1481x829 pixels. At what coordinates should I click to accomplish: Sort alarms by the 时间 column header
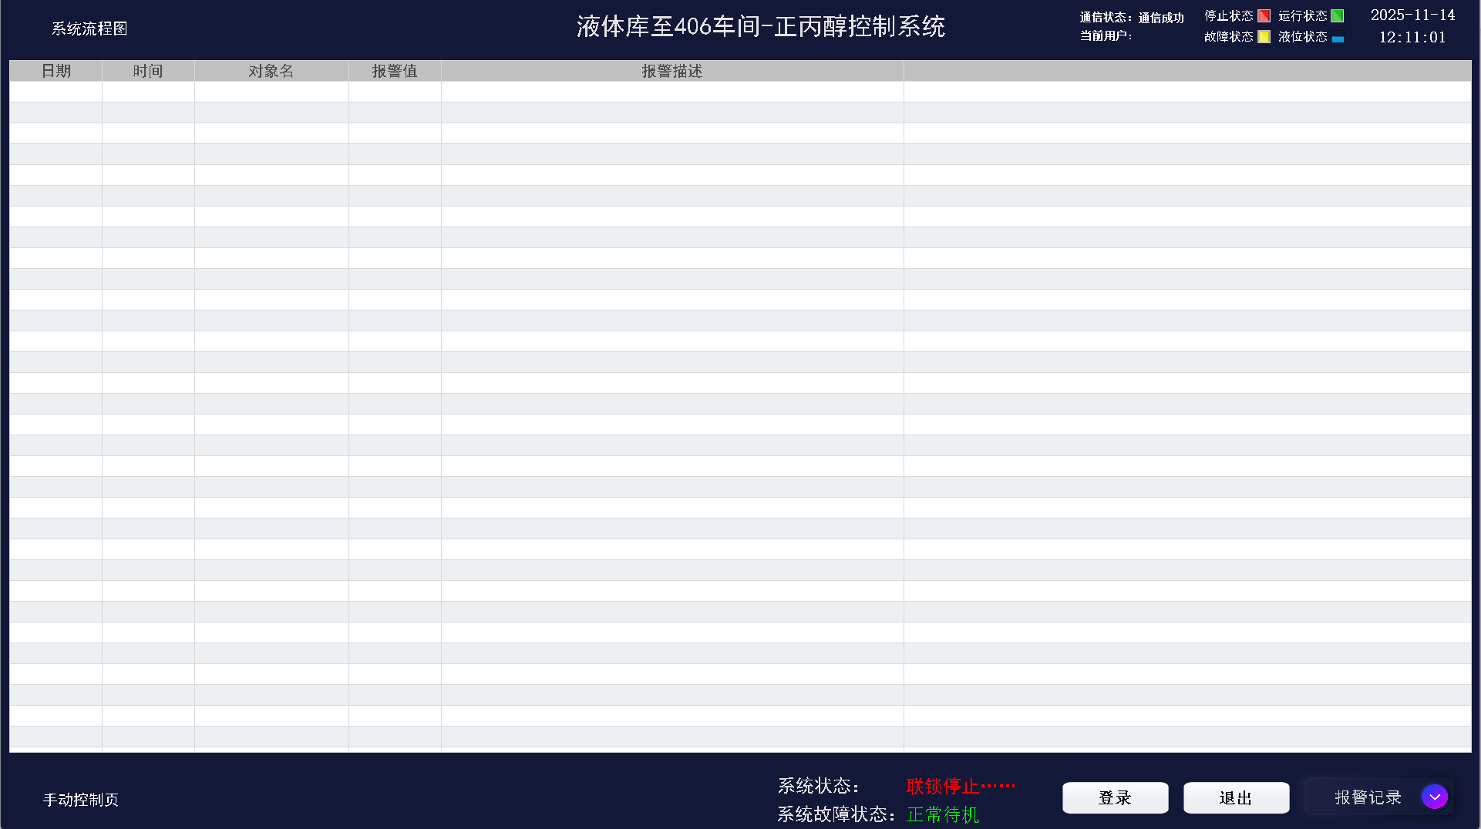coord(148,70)
